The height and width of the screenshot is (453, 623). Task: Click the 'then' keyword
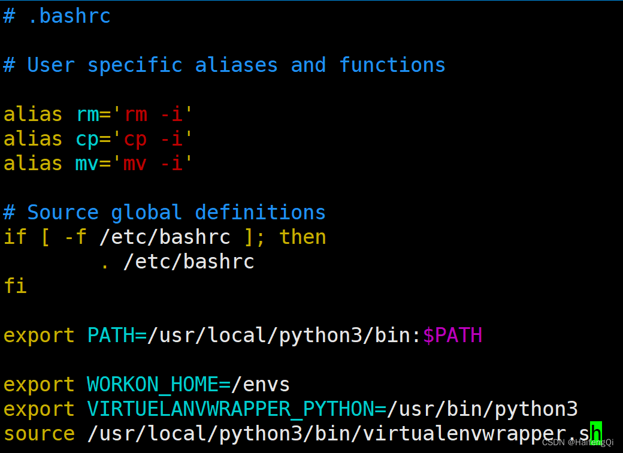[303, 237]
